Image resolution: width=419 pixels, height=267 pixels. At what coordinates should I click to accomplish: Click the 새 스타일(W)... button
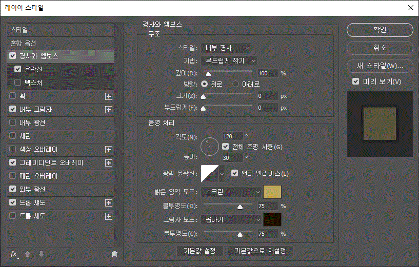coord(380,66)
